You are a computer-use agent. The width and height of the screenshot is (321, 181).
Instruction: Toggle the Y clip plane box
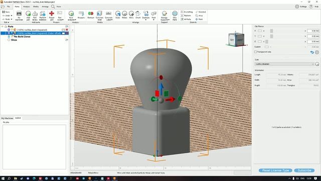pyautogui.click(x=260, y=36)
